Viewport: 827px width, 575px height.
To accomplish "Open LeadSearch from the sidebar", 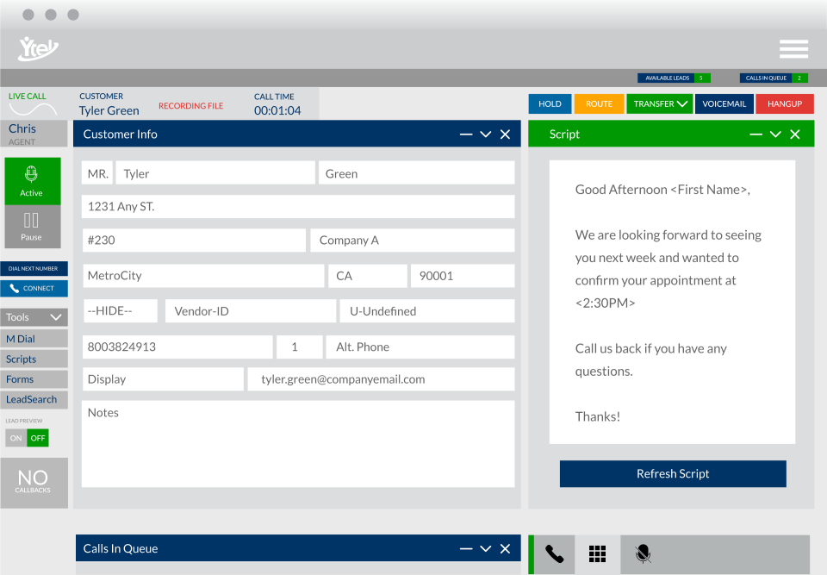I will point(33,399).
